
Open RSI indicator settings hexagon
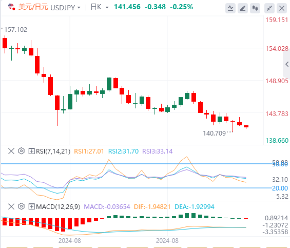pos(21,151)
